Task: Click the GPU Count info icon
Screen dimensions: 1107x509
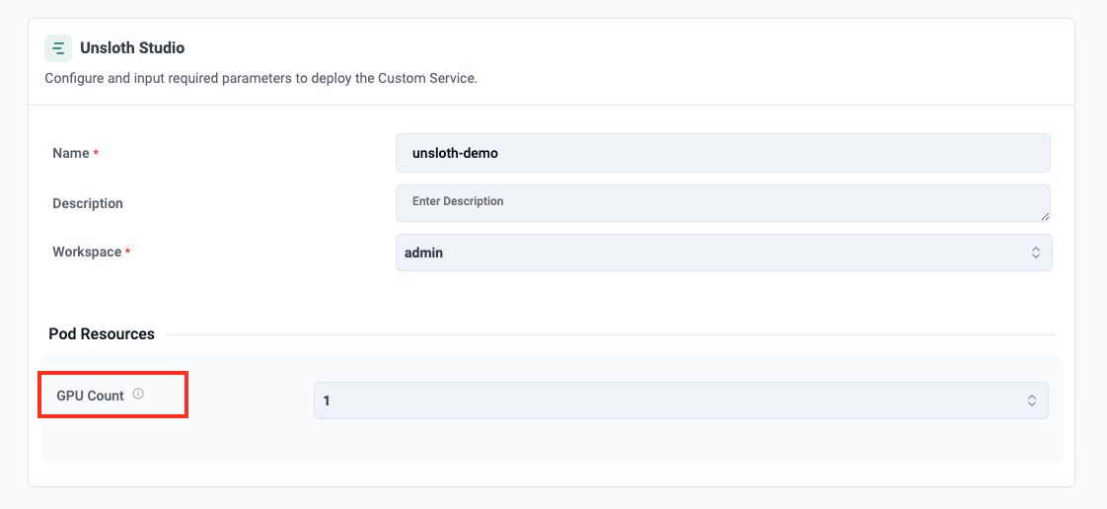Action: tap(138, 394)
